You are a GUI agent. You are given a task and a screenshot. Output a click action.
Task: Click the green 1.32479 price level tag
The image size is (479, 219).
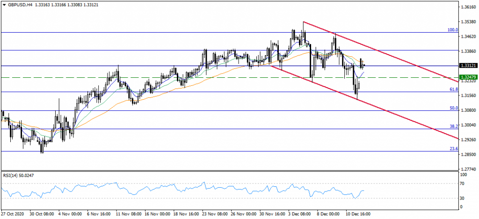[468, 77]
